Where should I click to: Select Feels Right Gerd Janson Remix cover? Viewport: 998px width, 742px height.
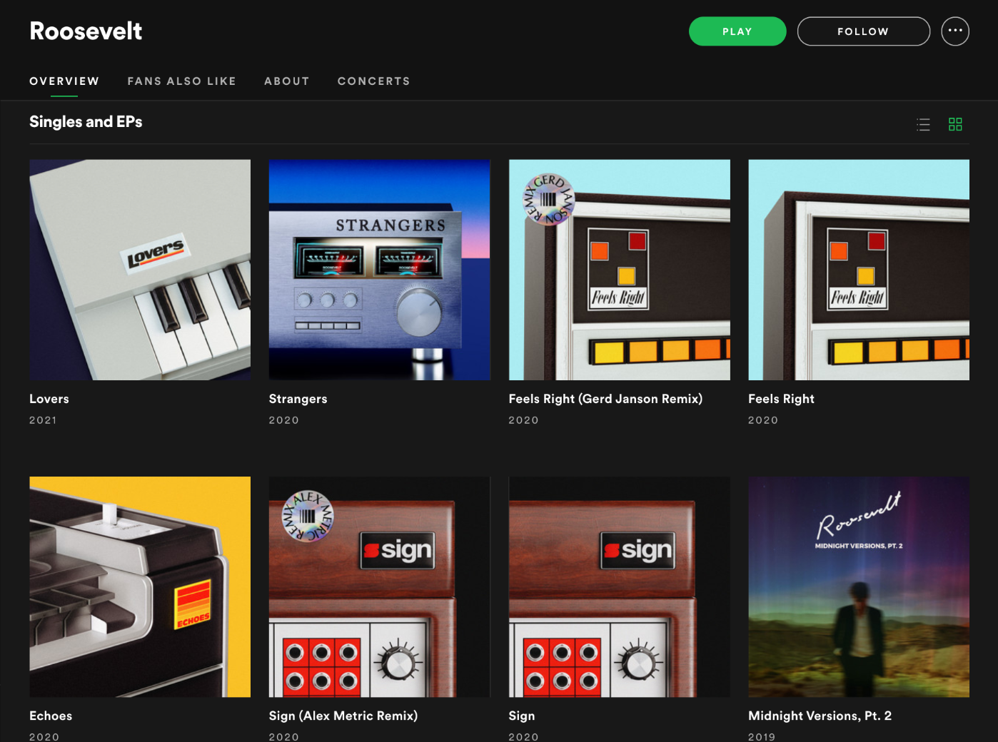click(x=620, y=270)
